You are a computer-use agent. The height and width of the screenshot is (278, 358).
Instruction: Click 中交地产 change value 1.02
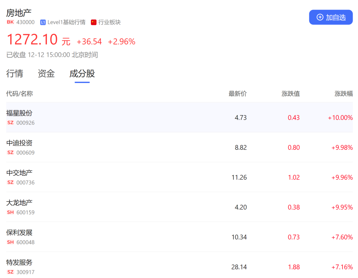tap(294, 177)
